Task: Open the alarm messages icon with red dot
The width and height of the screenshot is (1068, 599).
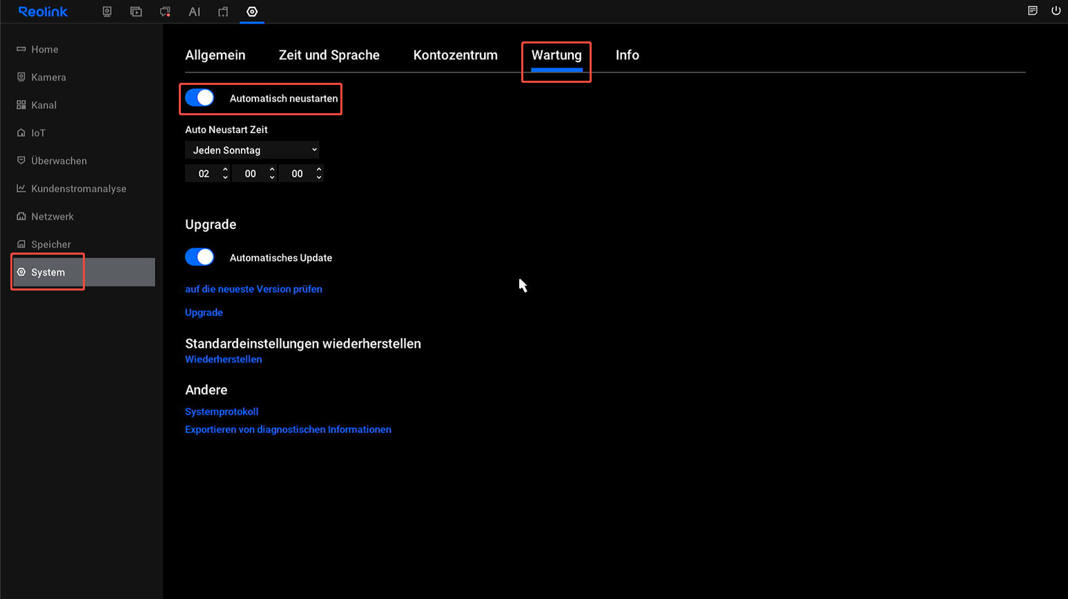Action: (x=165, y=12)
